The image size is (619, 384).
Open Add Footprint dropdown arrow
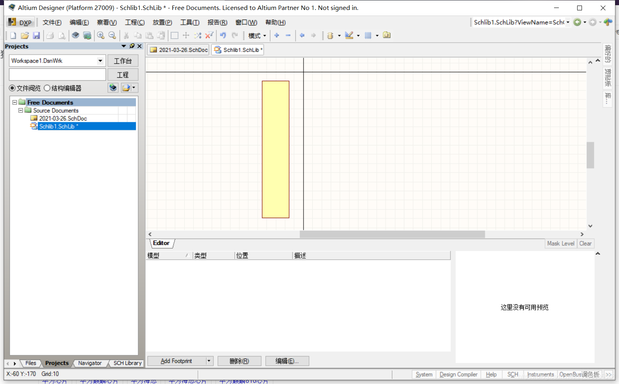coord(209,361)
